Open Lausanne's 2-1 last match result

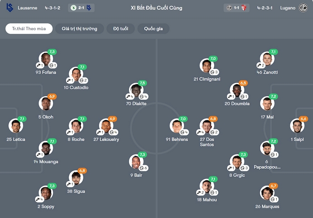pyautogui.click(x=82, y=8)
